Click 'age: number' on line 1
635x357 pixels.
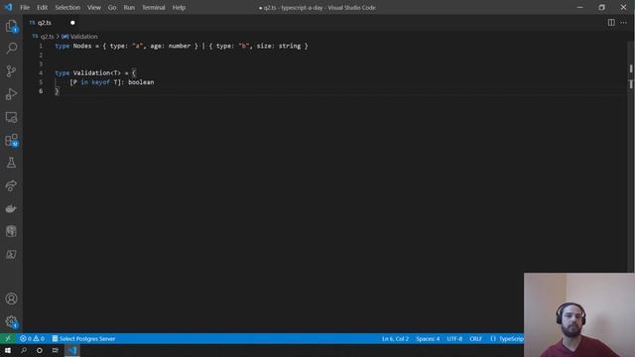point(170,46)
